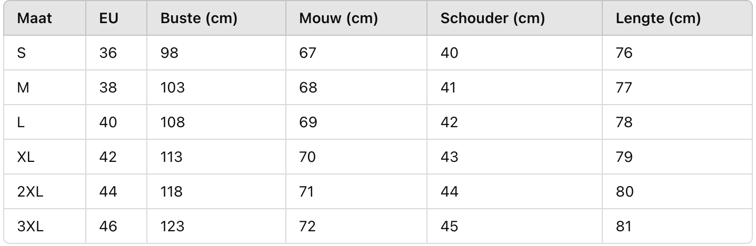
Task: Click EU size 36 cell
Action: pos(117,53)
